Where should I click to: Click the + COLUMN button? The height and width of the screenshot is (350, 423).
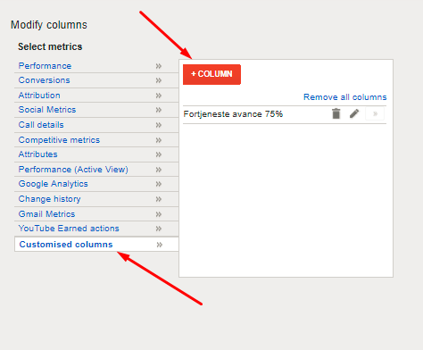click(x=211, y=74)
